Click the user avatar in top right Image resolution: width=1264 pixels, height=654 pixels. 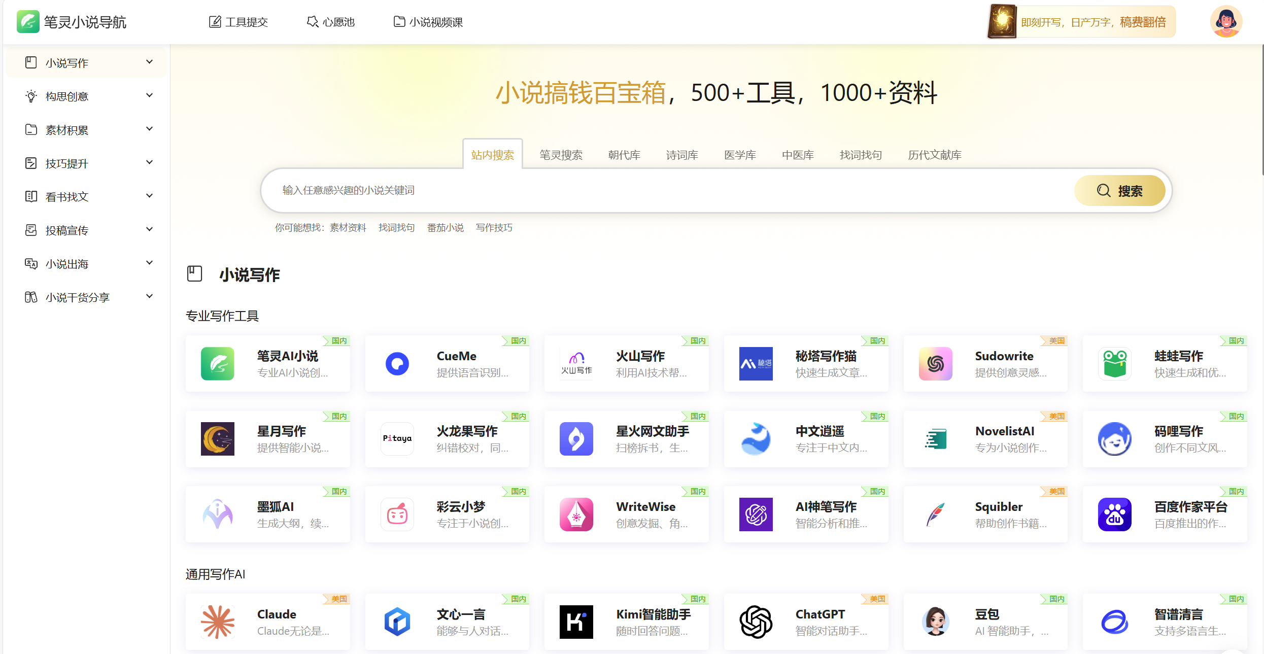(x=1226, y=22)
